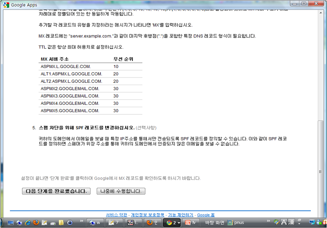Click the '우선 순위' column header

(123, 59)
